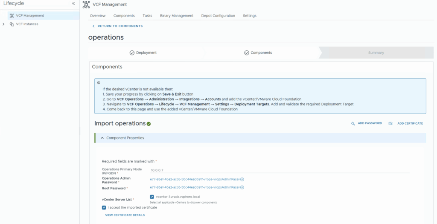
Task: Clear the Root Password value
Action: [242, 187]
